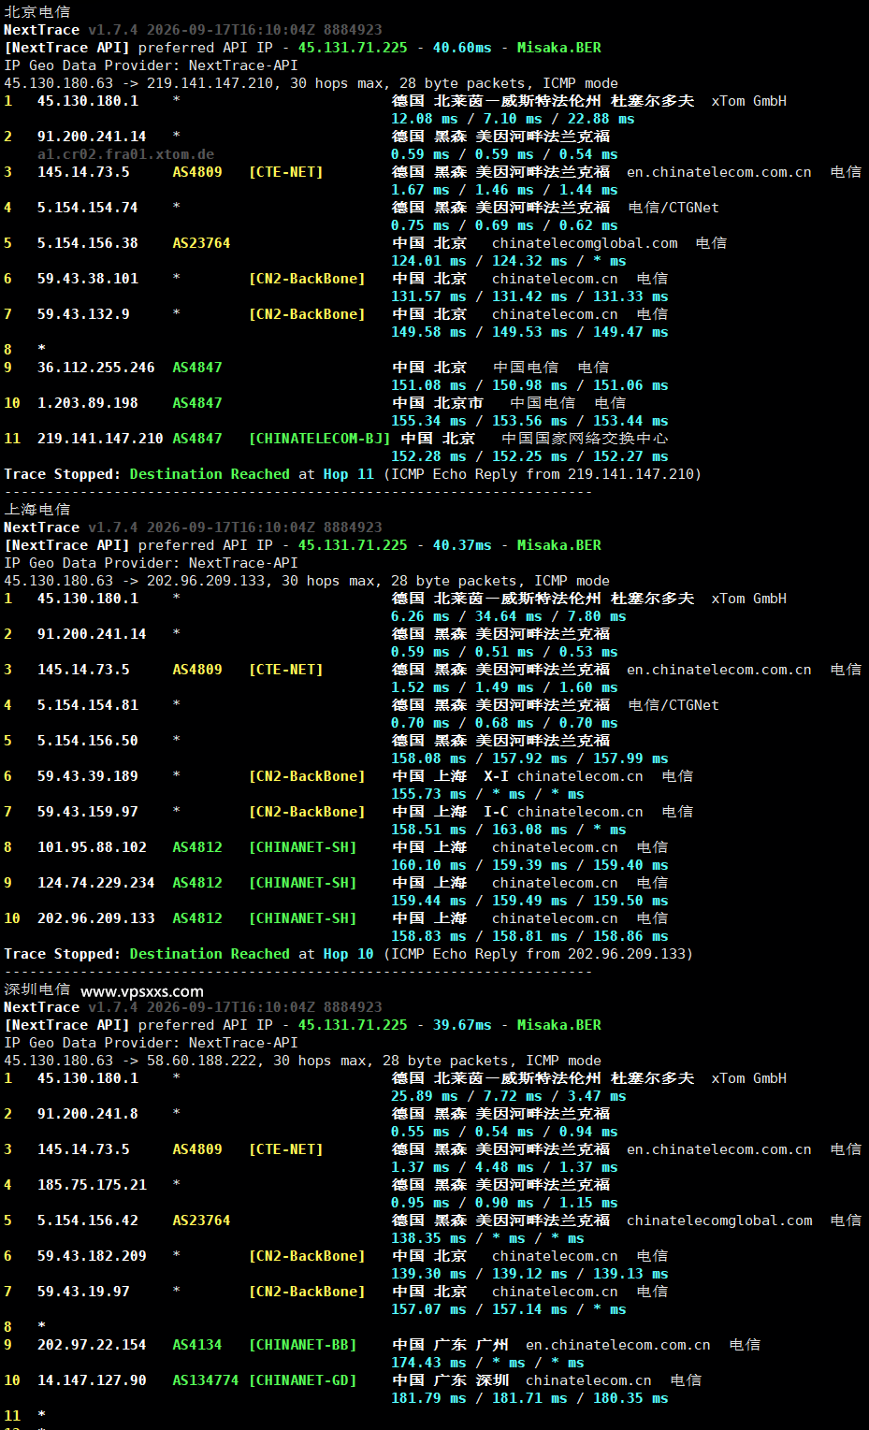Click "Hop 10" in the trace stopped line

click(349, 954)
